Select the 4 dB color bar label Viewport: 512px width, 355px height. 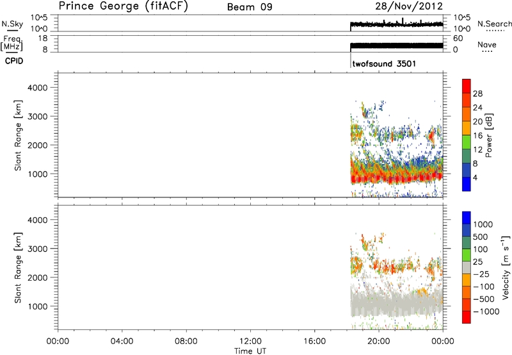point(475,177)
